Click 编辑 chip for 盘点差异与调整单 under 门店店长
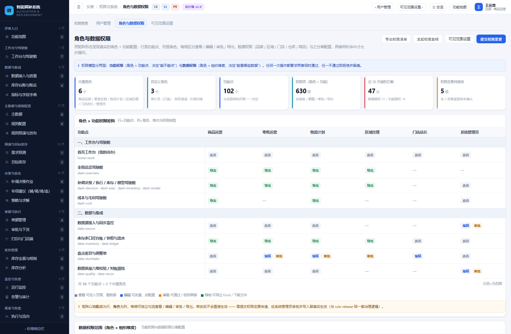The width and height of the screenshot is (511, 334). [418, 256]
